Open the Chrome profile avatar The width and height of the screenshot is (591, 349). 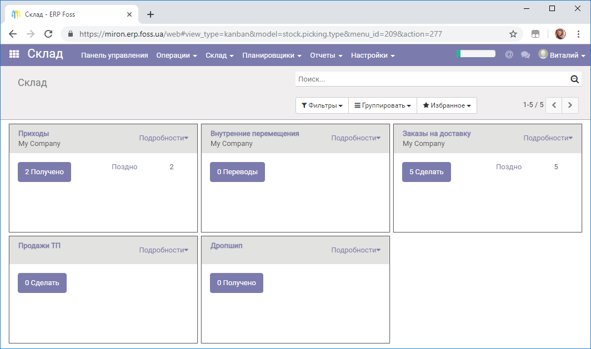(x=560, y=34)
